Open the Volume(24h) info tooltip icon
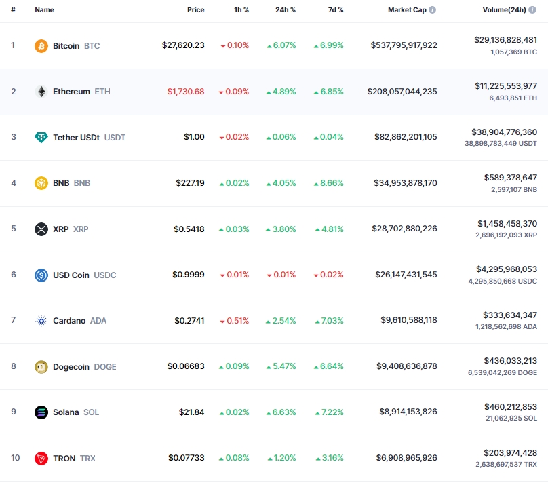The height and width of the screenshot is (485, 548). tap(532, 9)
